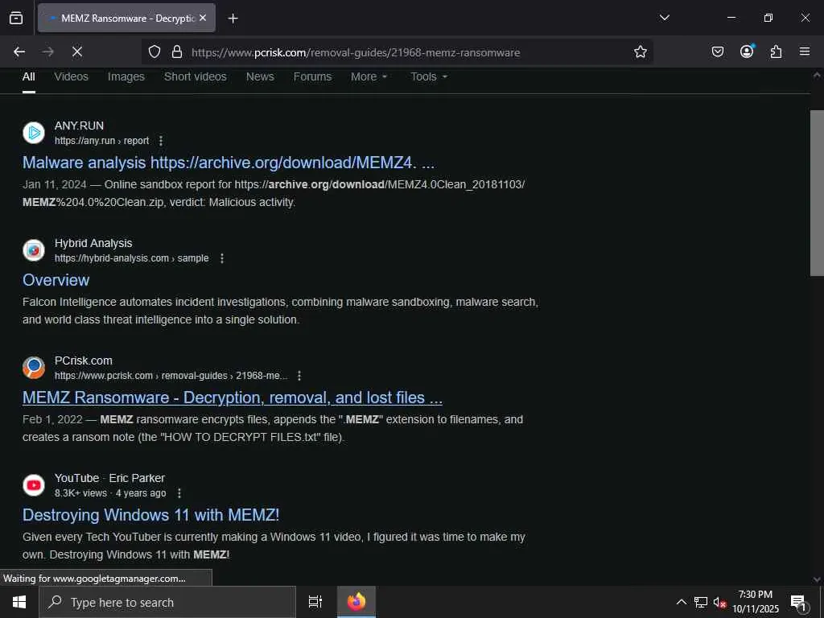Open MEMZ Ransomware Decryption removal link

pos(233,398)
